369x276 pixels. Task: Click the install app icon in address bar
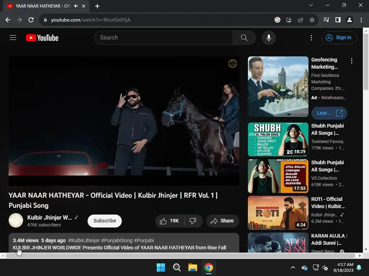(289, 20)
